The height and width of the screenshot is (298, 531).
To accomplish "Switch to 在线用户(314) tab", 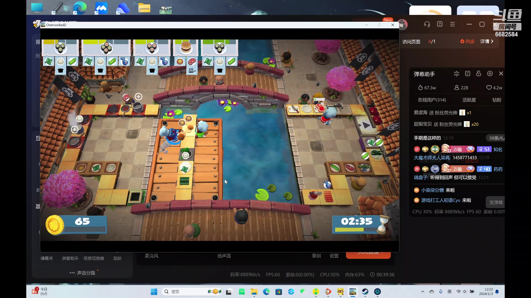I will pos(432,100).
